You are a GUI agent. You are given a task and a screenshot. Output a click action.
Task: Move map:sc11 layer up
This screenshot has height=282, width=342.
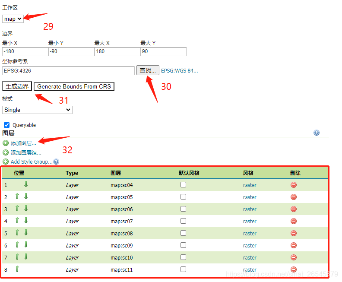coord(17,269)
